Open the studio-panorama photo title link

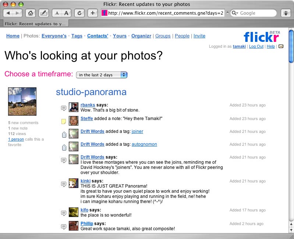click(91, 92)
